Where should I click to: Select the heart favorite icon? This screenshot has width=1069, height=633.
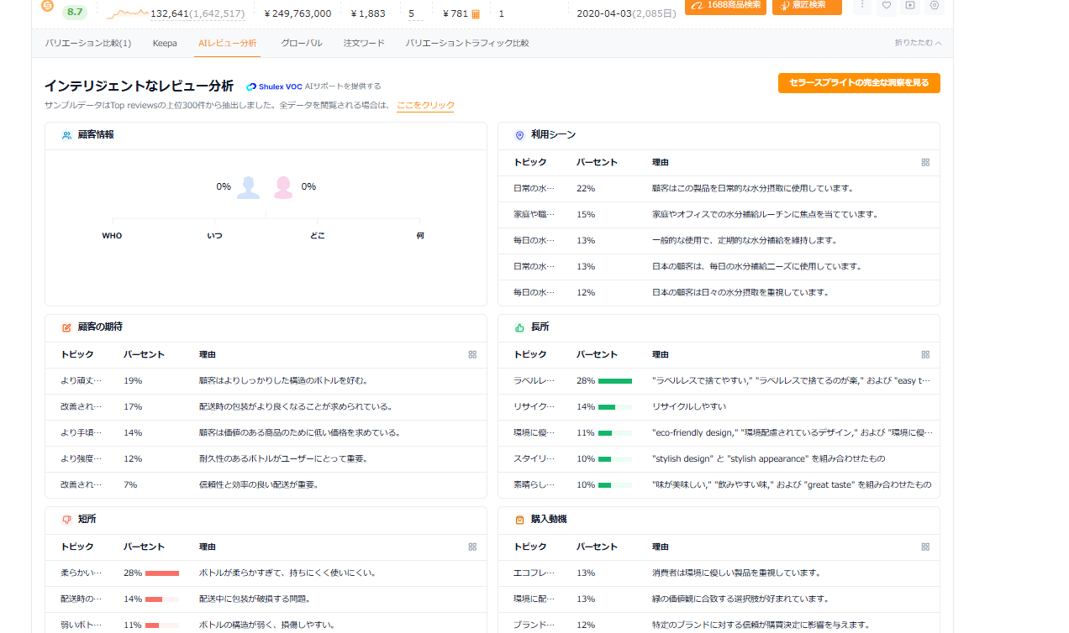click(887, 7)
